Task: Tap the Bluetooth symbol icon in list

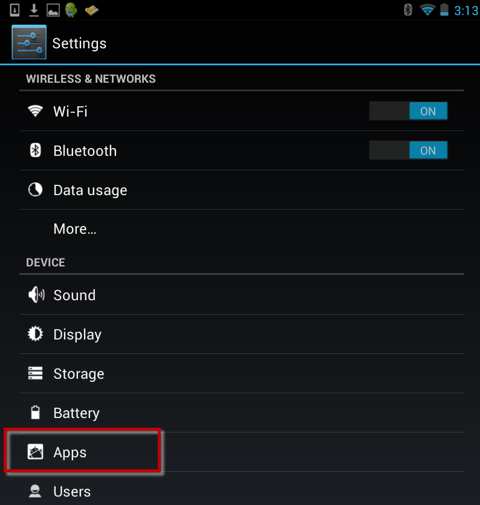Action: pos(36,150)
